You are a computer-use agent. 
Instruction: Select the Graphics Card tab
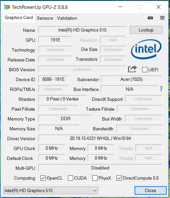click(x=19, y=18)
